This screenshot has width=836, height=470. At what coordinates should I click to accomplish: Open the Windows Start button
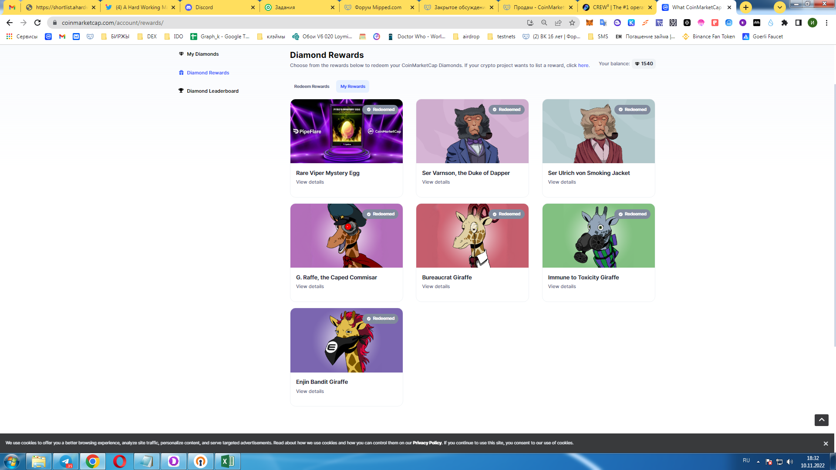pyautogui.click(x=12, y=461)
